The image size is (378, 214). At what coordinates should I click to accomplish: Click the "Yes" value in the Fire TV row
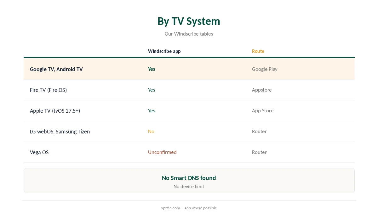pyautogui.click(x=152, y=90)
